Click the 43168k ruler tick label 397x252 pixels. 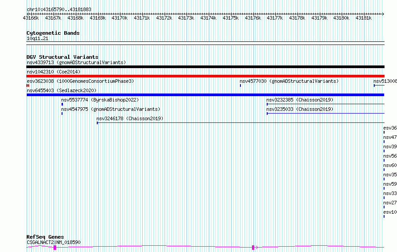tap(75, 18)
